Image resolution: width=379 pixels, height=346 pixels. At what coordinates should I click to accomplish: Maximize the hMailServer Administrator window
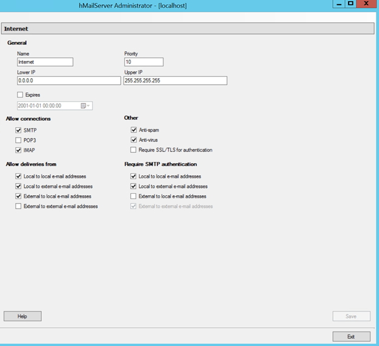(x=350, y=4)
